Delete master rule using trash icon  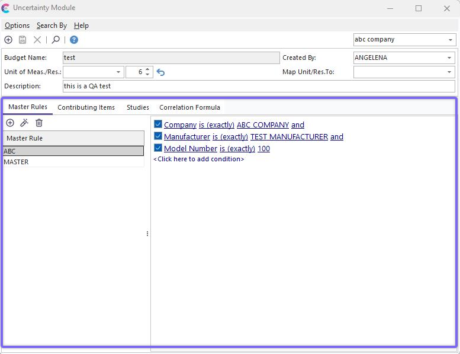click(39, 123)
